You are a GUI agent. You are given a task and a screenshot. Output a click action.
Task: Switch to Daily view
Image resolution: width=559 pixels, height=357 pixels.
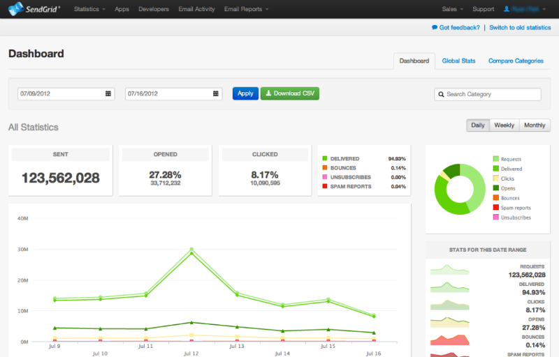click(x=477, y=126)
